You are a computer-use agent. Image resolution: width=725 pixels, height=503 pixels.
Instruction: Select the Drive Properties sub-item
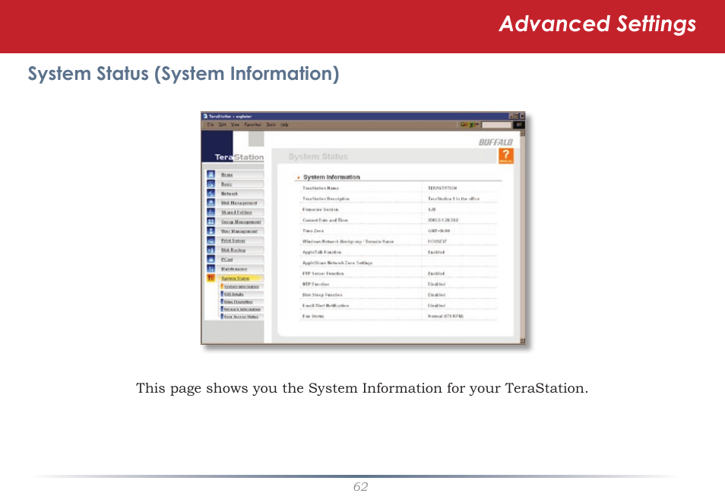[x=238, y=301]
